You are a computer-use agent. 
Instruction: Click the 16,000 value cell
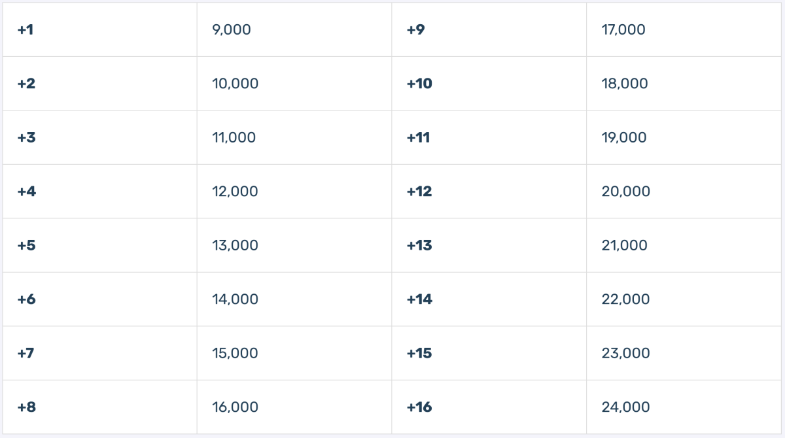point(294,407)
